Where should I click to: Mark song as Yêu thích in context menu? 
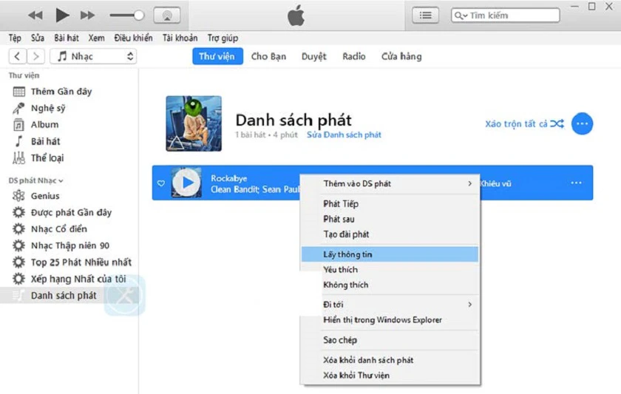pyautogui.click(x=340, y=270)
